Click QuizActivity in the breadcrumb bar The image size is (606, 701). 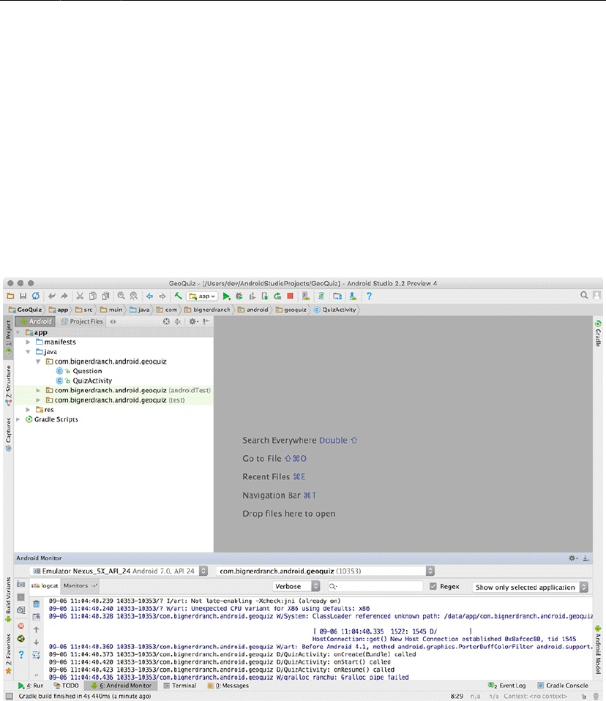pyautogui.click(x=335, y=310)
